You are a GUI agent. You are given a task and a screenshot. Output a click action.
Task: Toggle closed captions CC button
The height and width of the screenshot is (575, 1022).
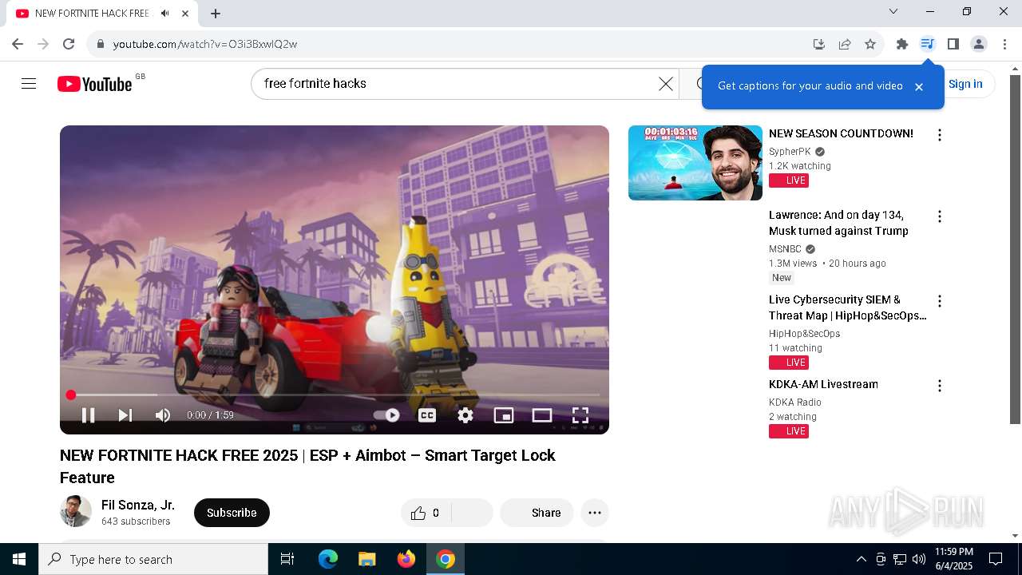427,415
